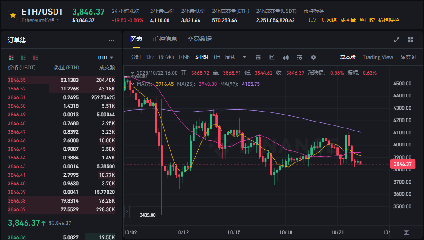Screen dimensions: 424x240
Task: Click the 3846.37 price label on axis
Action: 402,164
